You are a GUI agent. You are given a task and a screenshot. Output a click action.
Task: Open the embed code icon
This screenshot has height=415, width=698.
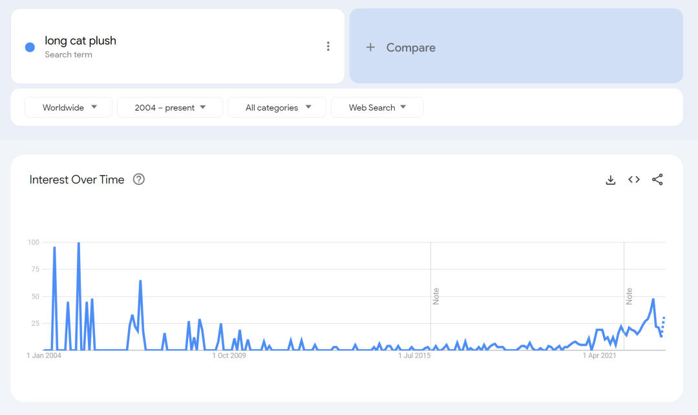(634, 180)
